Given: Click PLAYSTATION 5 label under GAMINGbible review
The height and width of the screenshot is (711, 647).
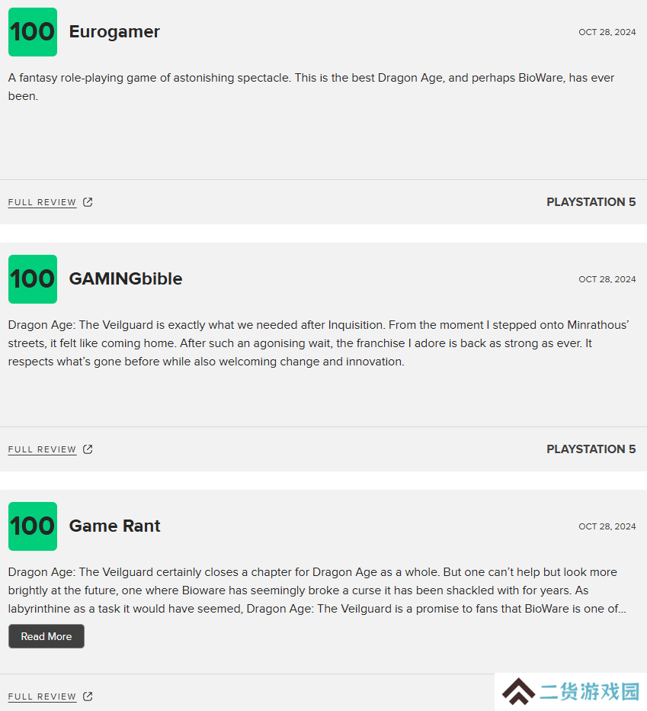Looking at the screenshot, I should pyautogui.click(x=591, y=449).
